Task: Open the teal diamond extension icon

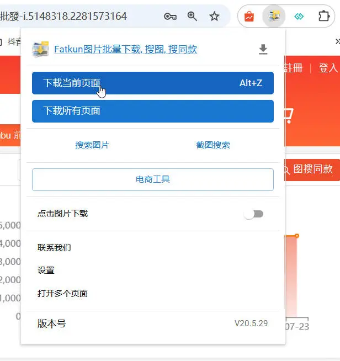Action: coord(299,17)
